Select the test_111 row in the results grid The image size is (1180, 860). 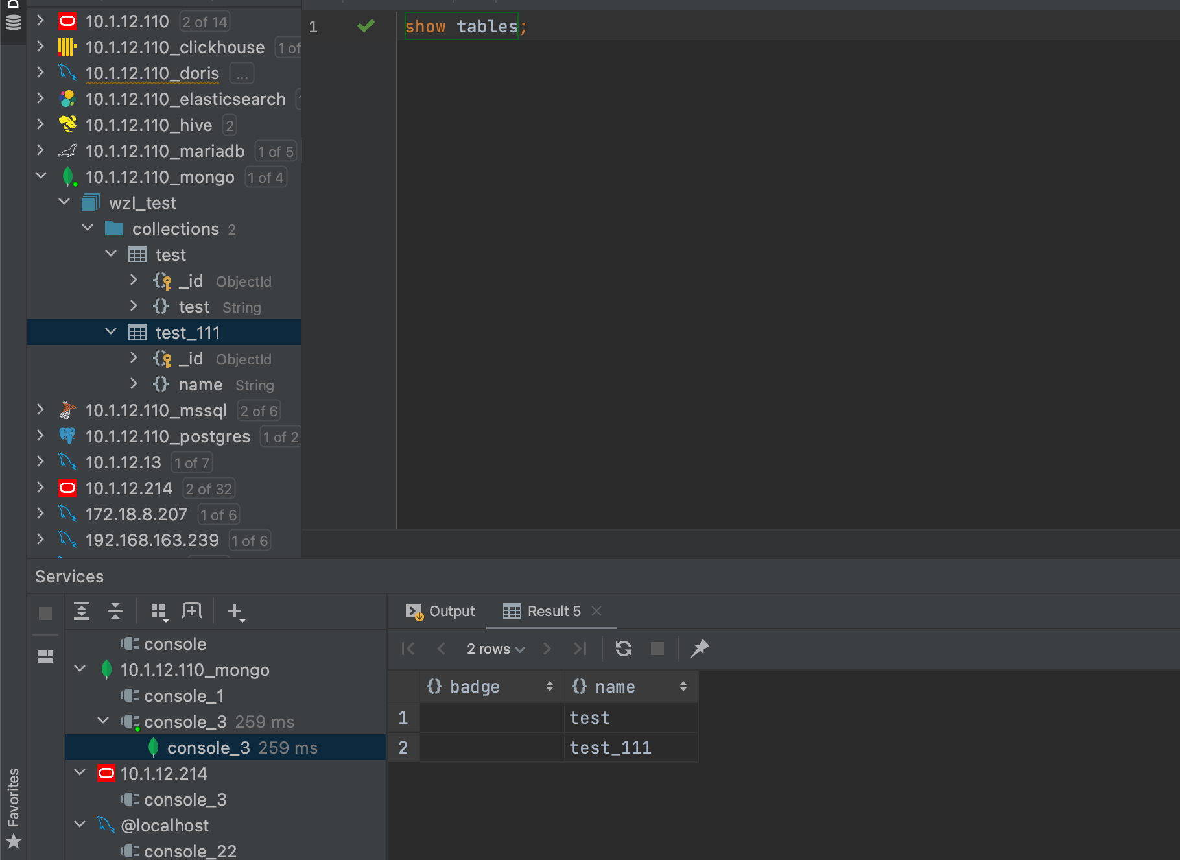pyautogui.click(x=610, y=747)
